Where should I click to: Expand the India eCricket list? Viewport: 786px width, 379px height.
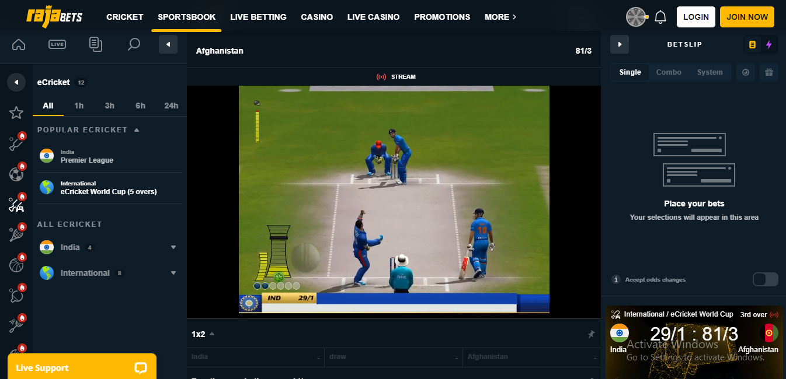click(173, 247)
